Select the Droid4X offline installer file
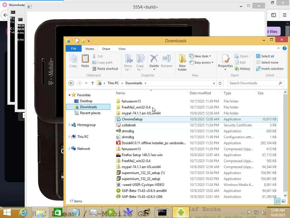The height and width of the screenshot is (218, 290). 196,143
